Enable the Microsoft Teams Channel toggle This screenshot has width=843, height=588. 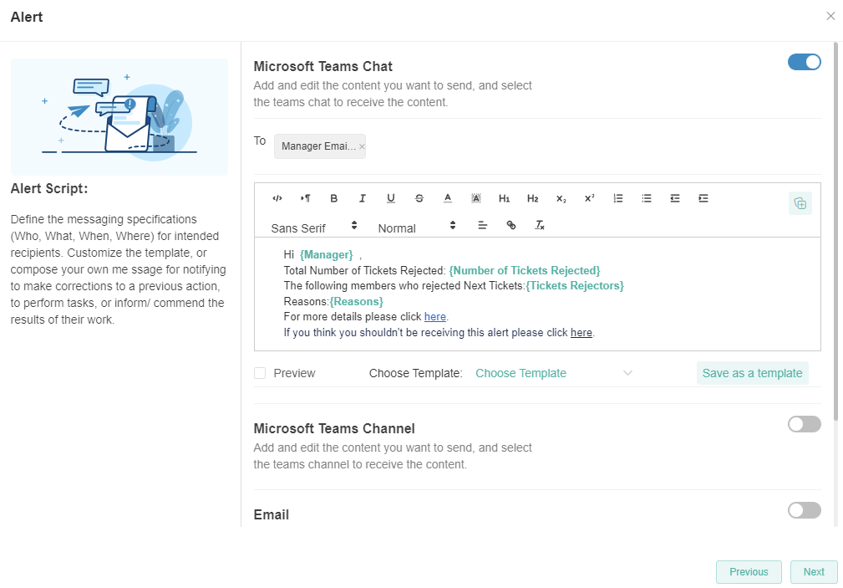pos(804,424)
